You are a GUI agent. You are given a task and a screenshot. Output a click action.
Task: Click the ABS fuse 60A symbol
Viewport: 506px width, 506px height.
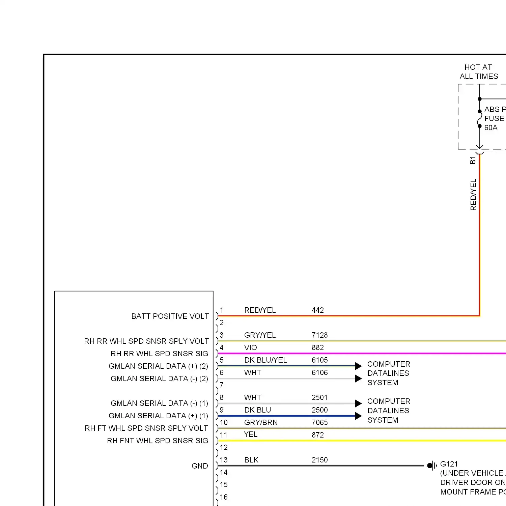[479, 119]
